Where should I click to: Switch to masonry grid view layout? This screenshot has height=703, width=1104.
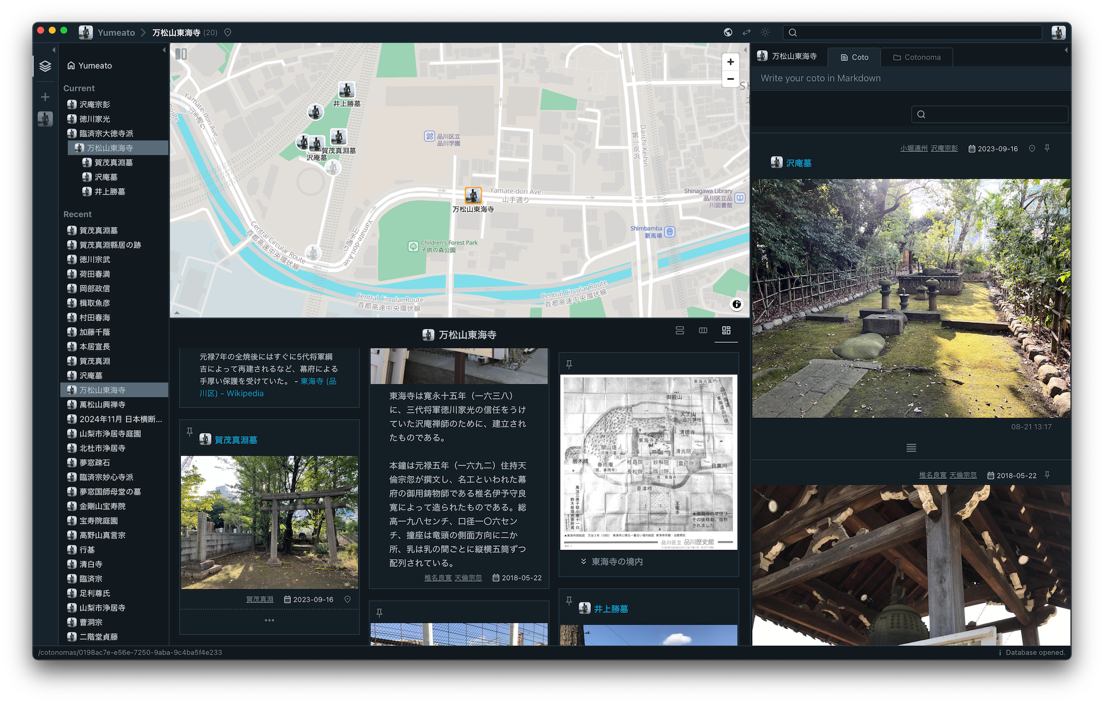point(726,330)
